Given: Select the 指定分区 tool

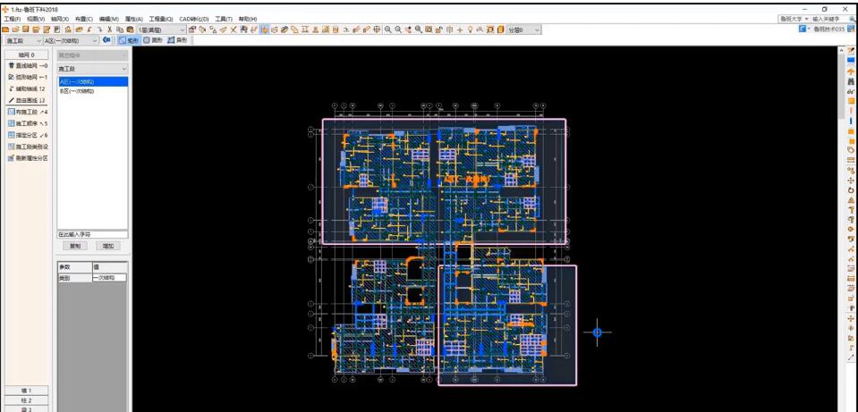Looking at the screenshot, I should 28,135.
